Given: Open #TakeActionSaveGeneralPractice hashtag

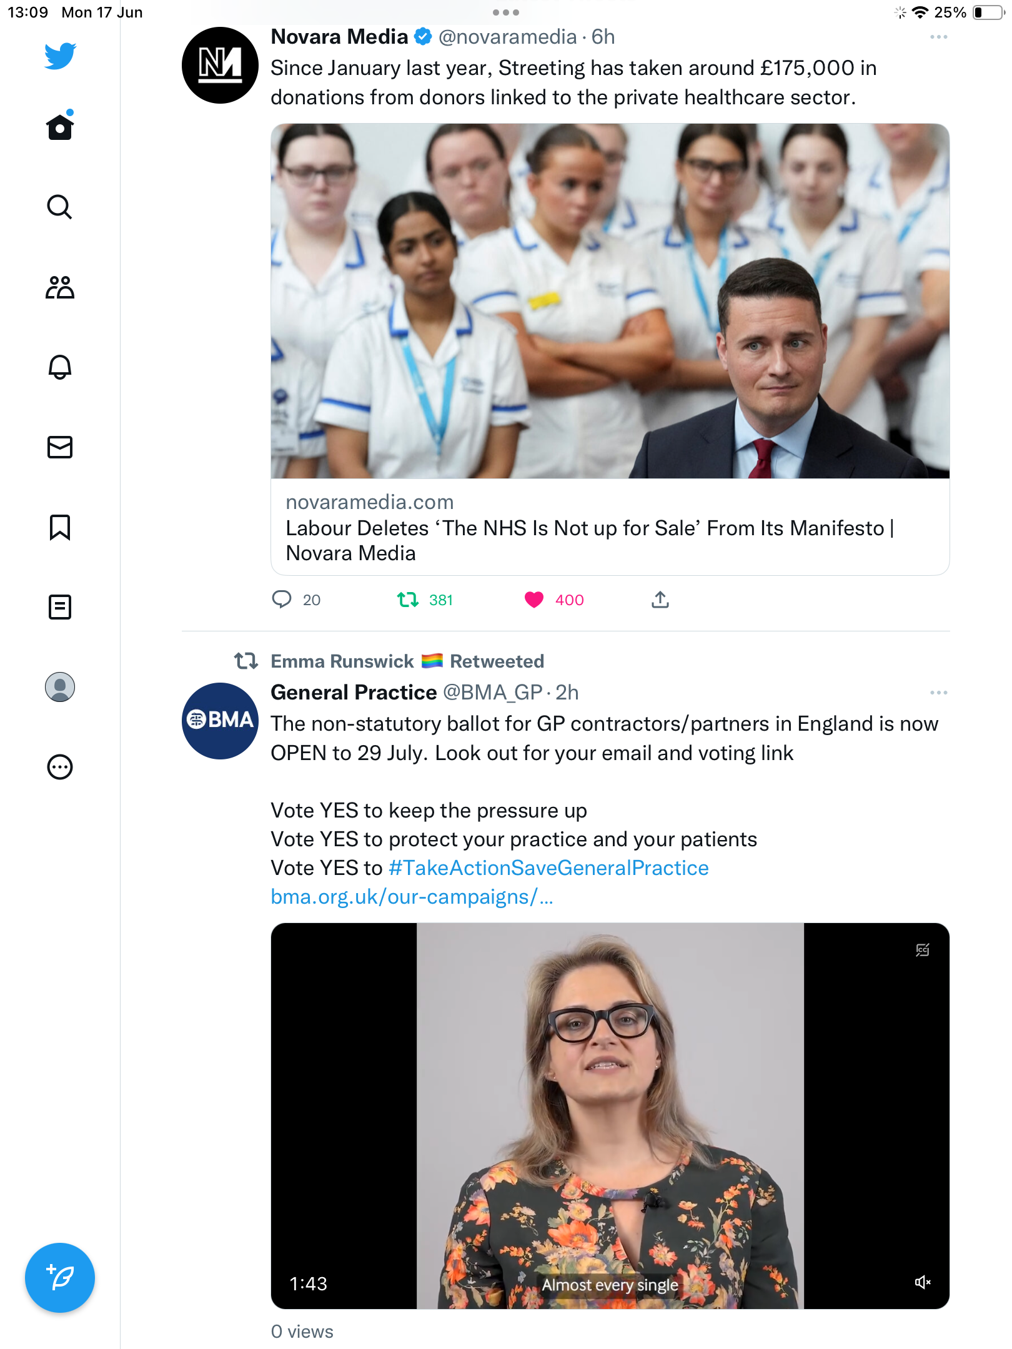Looking at the screenshot, I should 548,868.
